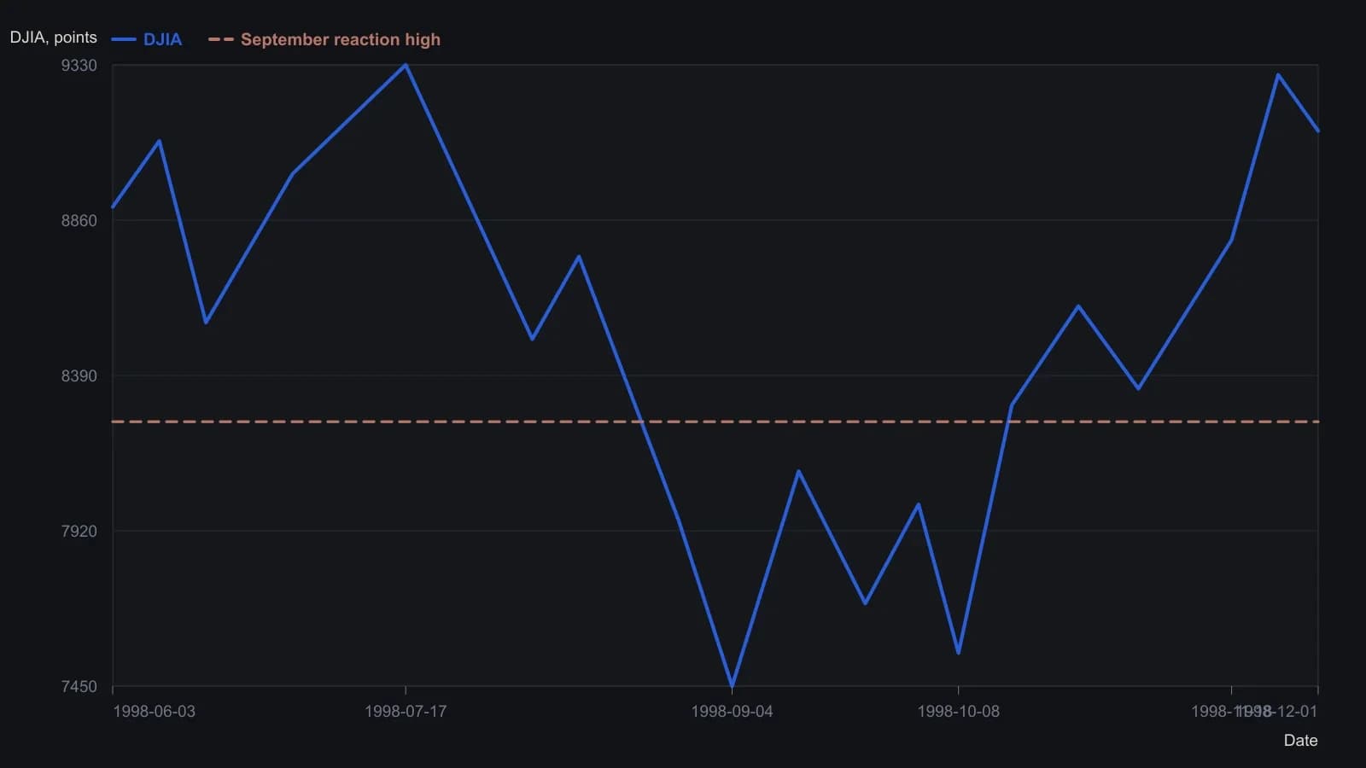This screenshot has height=768, width=1366.
Task: Click the 8860 y-axis tick label
Action: click(79, 221)
